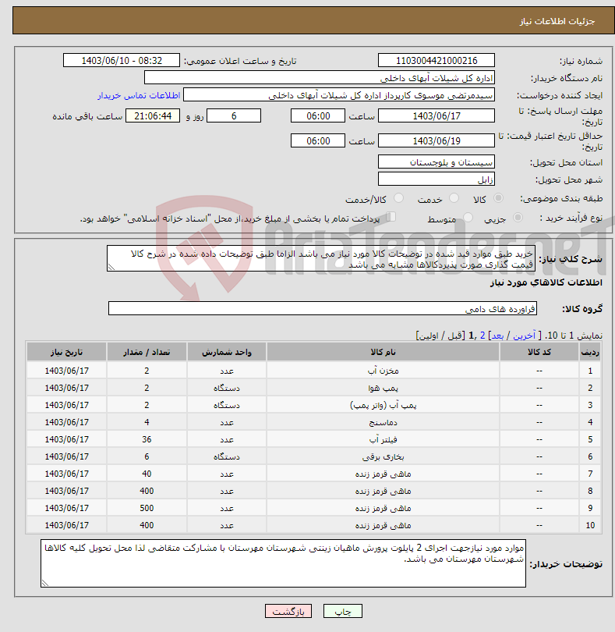Image resolution: width=615 pixels, height=632 pixels.
Task: Click quantity 500 in row 9
Action: pyautogui.click(x=147, y=508)
